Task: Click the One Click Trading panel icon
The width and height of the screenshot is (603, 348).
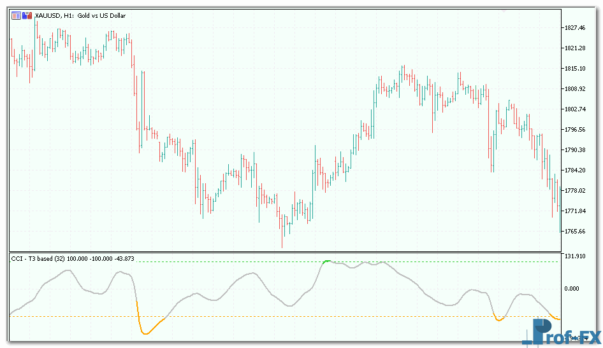Action: point(27,15)
